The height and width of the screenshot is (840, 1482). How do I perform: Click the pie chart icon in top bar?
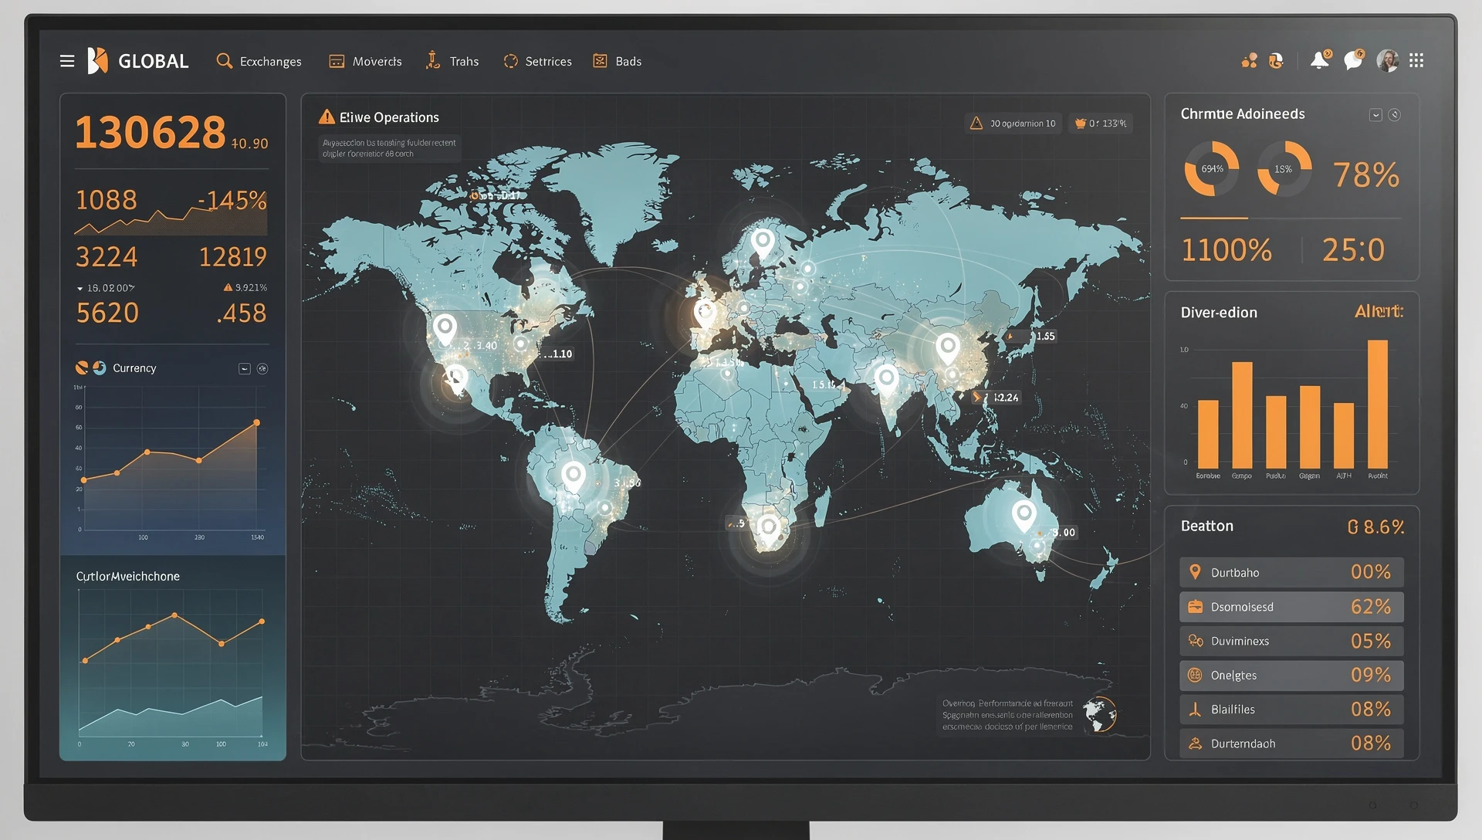[1276, 60]
